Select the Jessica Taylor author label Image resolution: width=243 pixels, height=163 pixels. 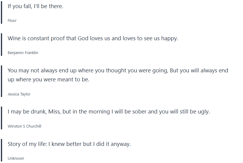click(19, 94)
